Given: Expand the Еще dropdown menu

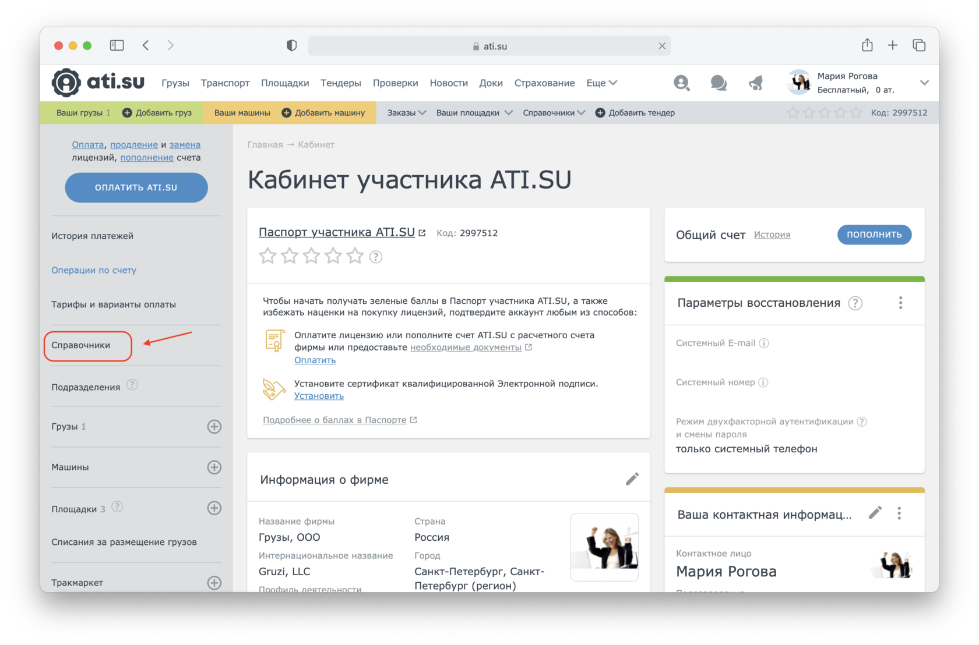Looking at the screenshot, I should pos(601,83).
